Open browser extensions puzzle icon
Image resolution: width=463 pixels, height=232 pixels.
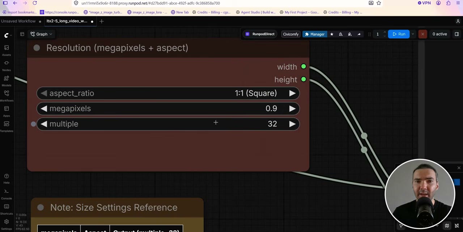click(449, 3)
